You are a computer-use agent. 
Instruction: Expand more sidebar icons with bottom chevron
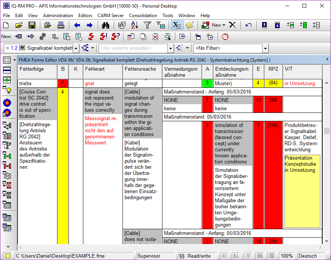click(8, 246)
